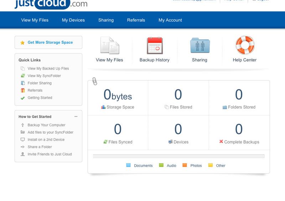Click Get More Storage Space link

[x=50, y=42]
